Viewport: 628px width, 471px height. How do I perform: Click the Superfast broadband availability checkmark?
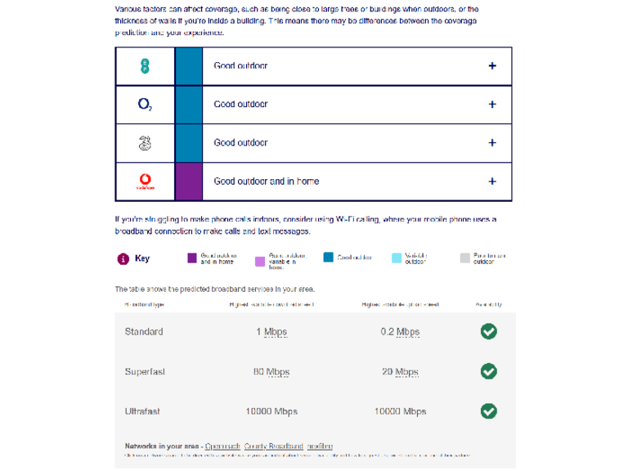pyautogui.click(x=488, y=371)
